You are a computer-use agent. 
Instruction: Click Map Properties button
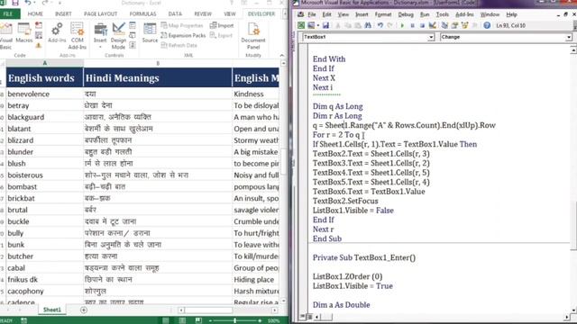pyautogui.click(x=182, y=25)
